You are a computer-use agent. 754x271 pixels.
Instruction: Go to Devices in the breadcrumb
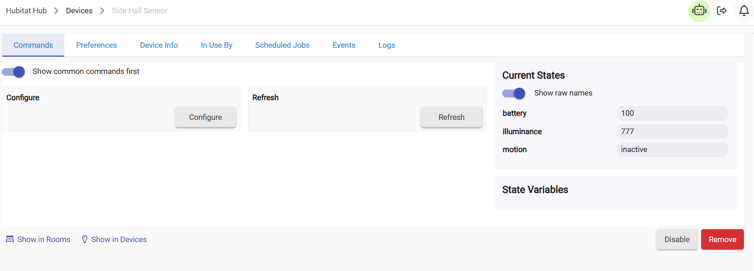(79, 11)
